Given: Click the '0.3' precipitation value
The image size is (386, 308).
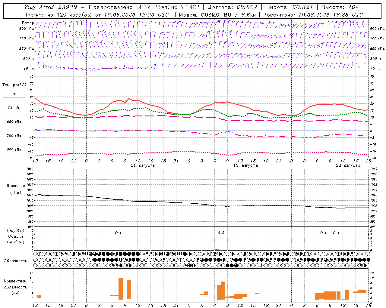Looking at the screenshot, I should pyautogui.click(x=221, y=233).
